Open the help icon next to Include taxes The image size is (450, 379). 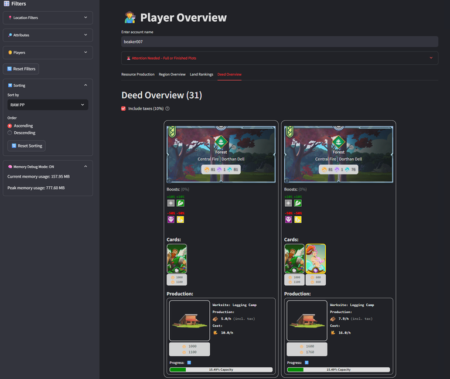pos(168,108)
